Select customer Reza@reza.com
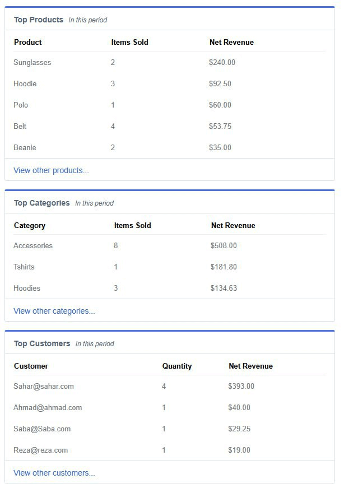344x493 pixels. pos(41,450)
